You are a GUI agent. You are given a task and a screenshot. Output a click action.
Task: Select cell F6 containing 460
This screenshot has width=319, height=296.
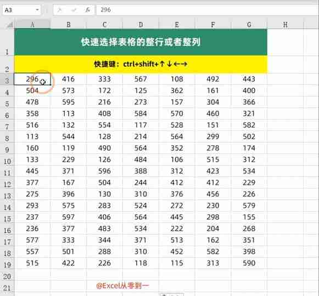[213, 113]
